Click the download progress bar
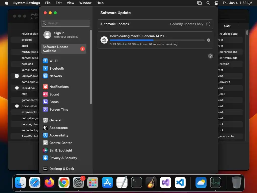Screen dimensions: 257x193 pyautogui.click(x=157, y=40)
